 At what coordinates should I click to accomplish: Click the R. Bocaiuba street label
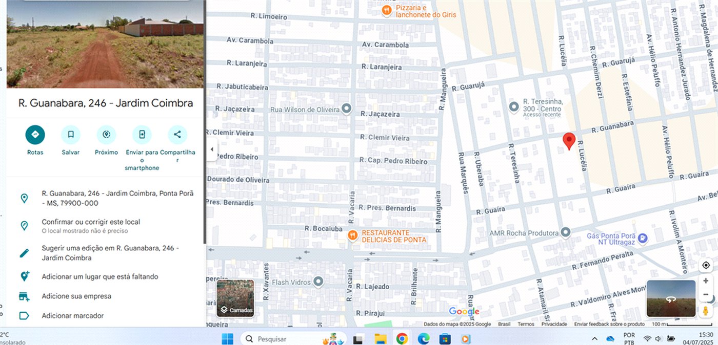324,228
